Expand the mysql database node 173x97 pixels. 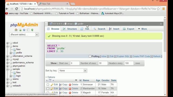(8, 60)
